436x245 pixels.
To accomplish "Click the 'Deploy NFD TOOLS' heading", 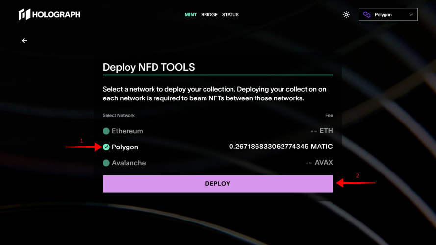I will click(149, 67).
